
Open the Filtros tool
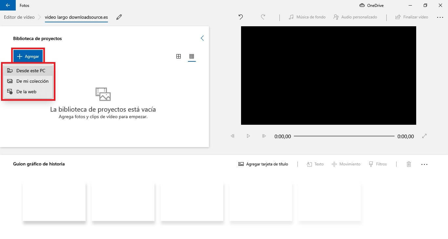[x=378, y=164]
